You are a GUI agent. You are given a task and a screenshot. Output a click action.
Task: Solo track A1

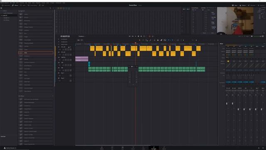click(x=68, y=50)
